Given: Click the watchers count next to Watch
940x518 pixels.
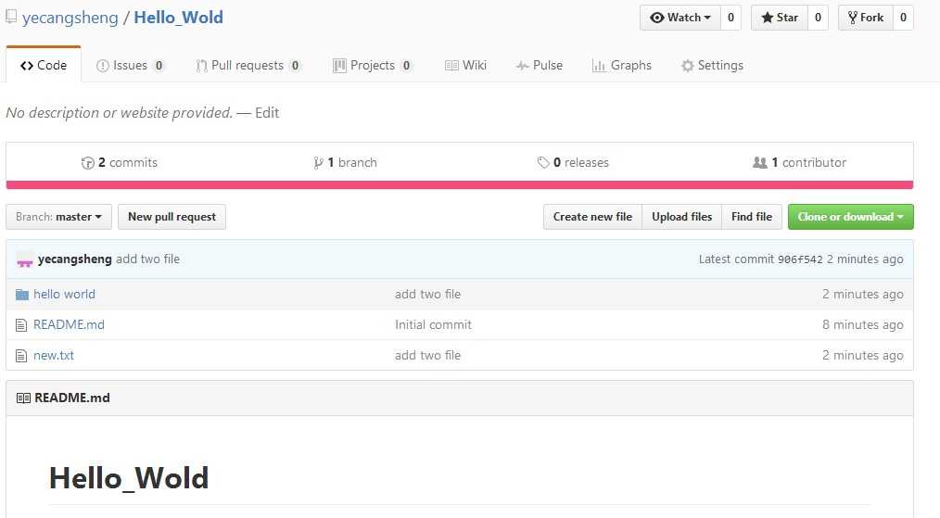Looking at the screenshot, I should pos(730,18).
